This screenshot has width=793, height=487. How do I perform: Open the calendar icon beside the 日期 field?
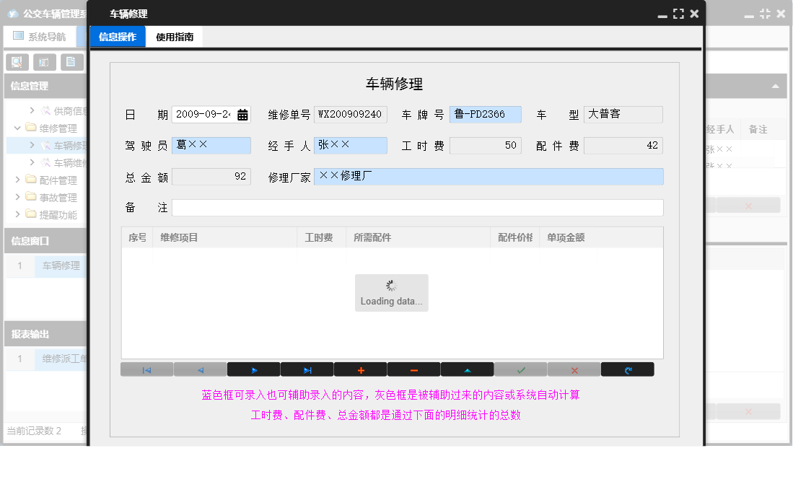(x=244, y=114)
